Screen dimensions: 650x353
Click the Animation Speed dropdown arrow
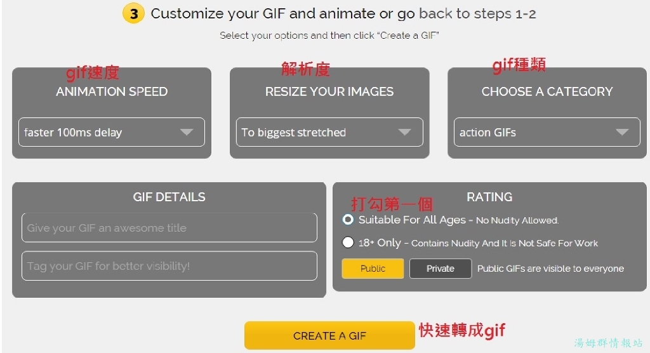tap(187, 132)
